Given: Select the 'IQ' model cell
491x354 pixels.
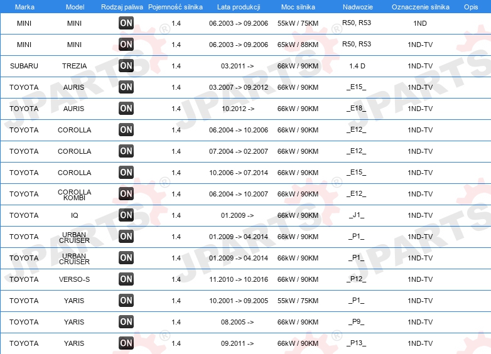Looking at the screenshot, I should (74, 215).
